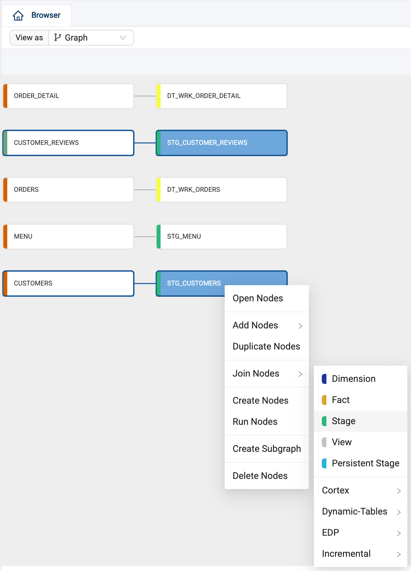The height and width of the screenshot is (571, 411).
Task: Click the green Stage node type marker
Action: point(324,421)
